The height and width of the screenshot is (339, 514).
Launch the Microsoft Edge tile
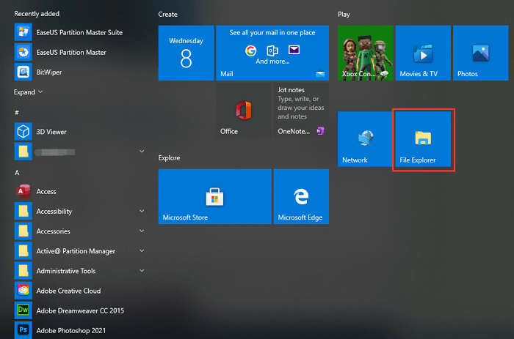click(x=301, y=195)
